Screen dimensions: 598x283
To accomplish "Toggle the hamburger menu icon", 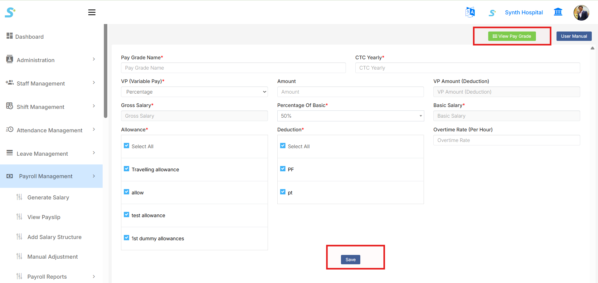I will pyautogui.click(x=92, y=12).
